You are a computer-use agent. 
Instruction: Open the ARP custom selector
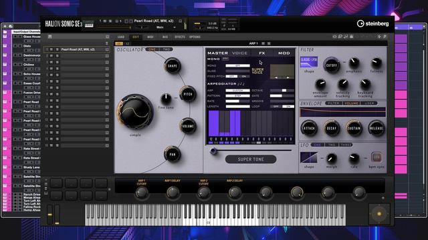pos(237,91)
